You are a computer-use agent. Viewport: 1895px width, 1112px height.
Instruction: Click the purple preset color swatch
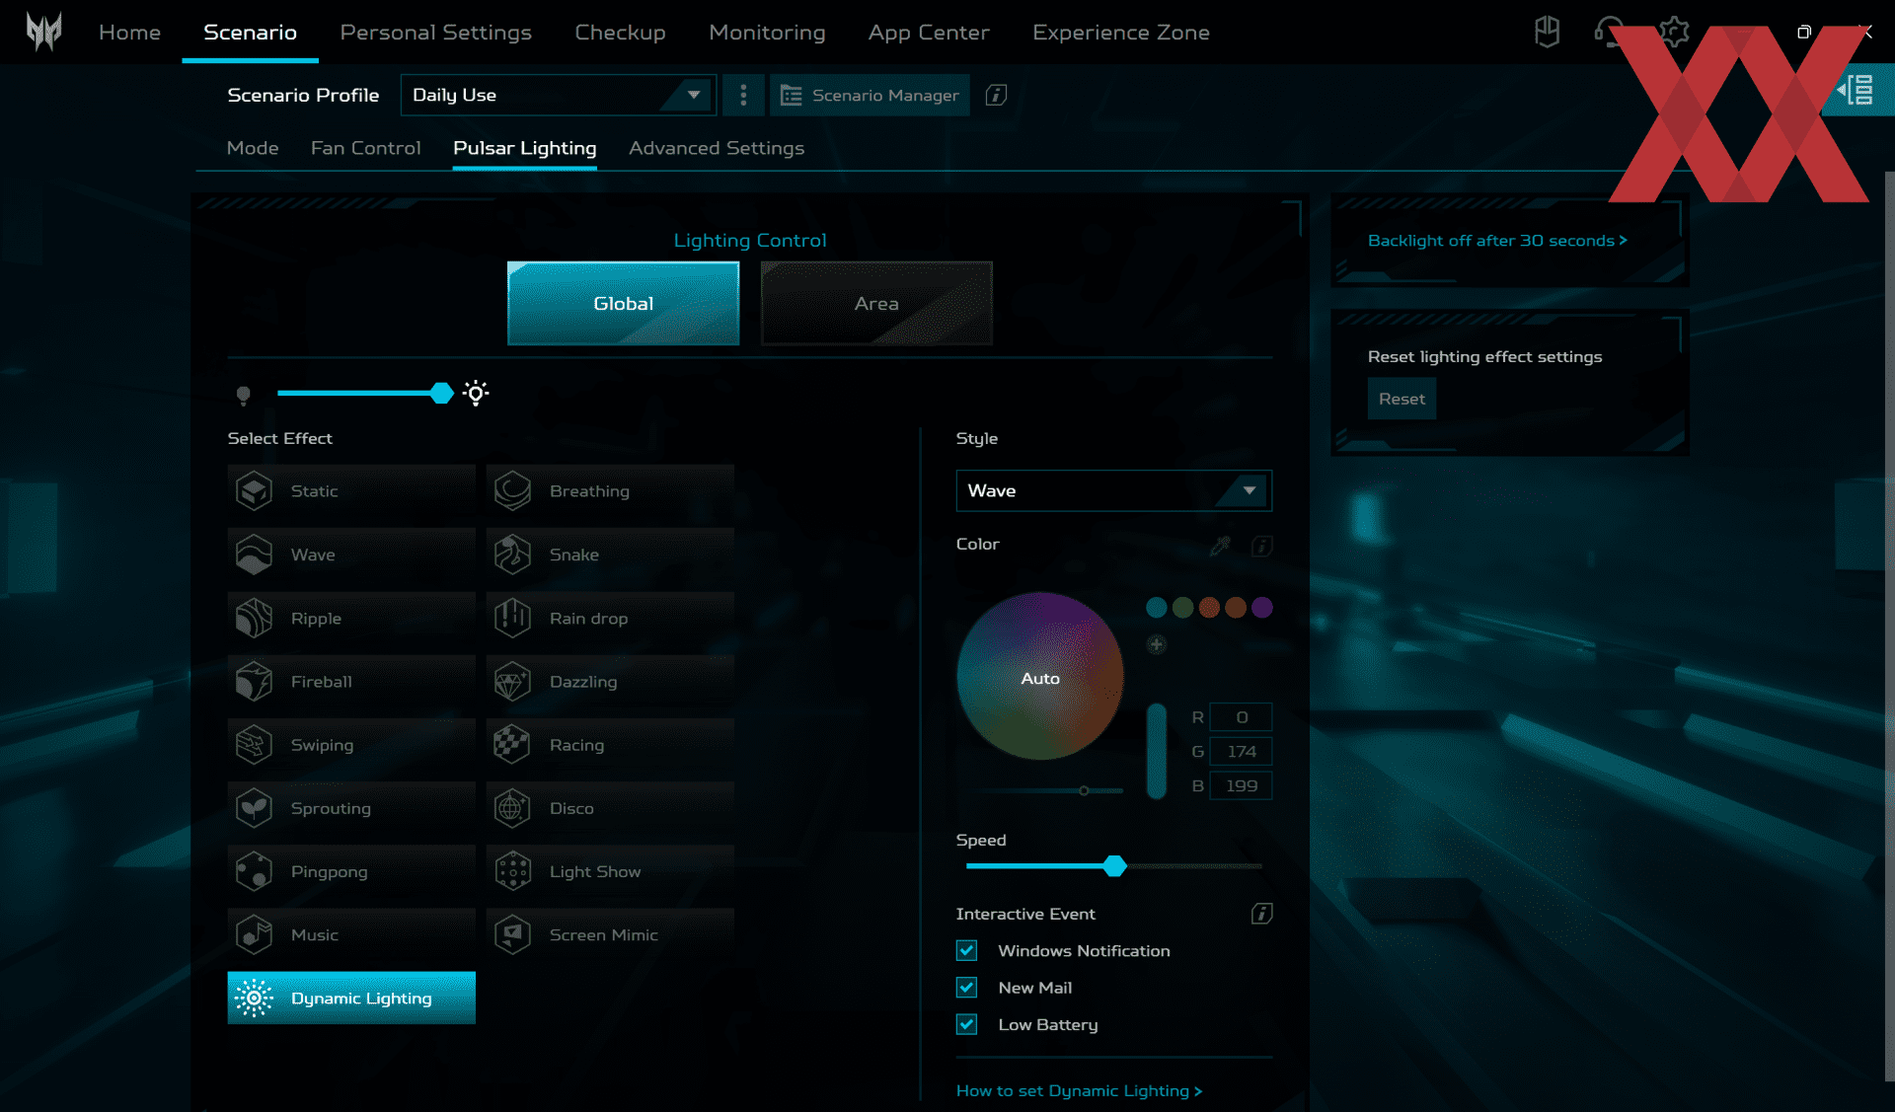point(1262,608)
